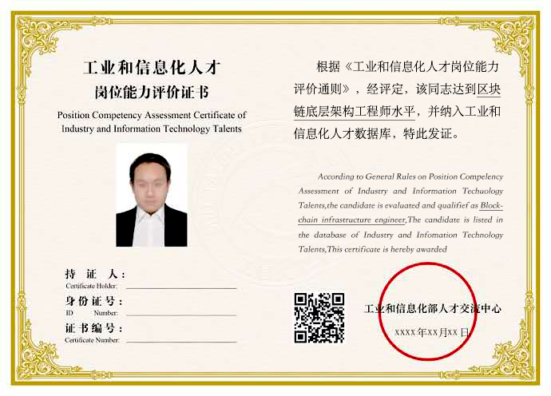
Task: Click the ID Number blank line
Action: (x=181, y=315)
